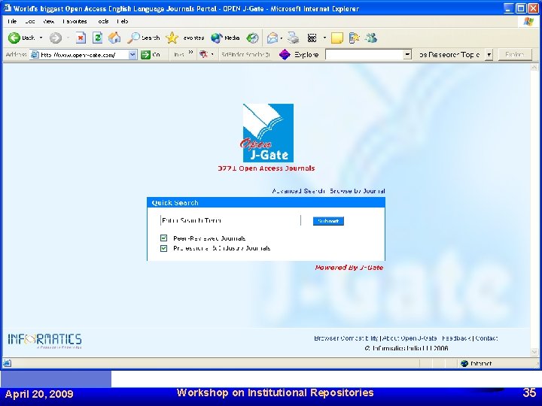Click the vertical scrollbar down arrow

click(534, 352)
